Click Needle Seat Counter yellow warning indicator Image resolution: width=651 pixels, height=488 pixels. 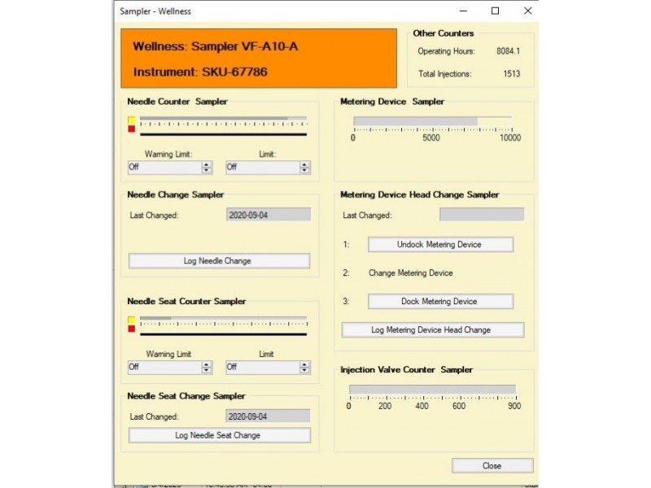tap(132, 320)
